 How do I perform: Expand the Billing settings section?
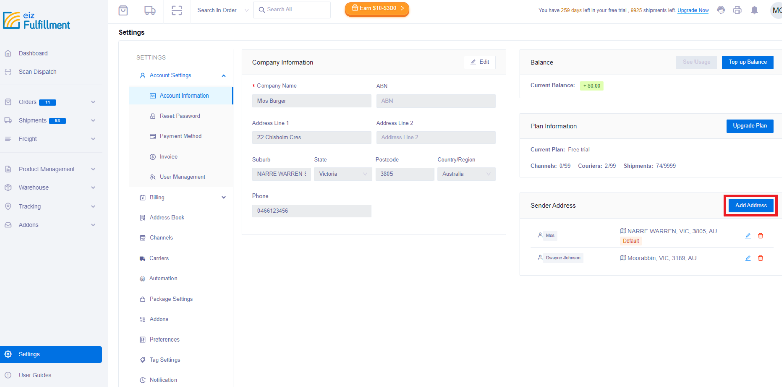point(223,197)
